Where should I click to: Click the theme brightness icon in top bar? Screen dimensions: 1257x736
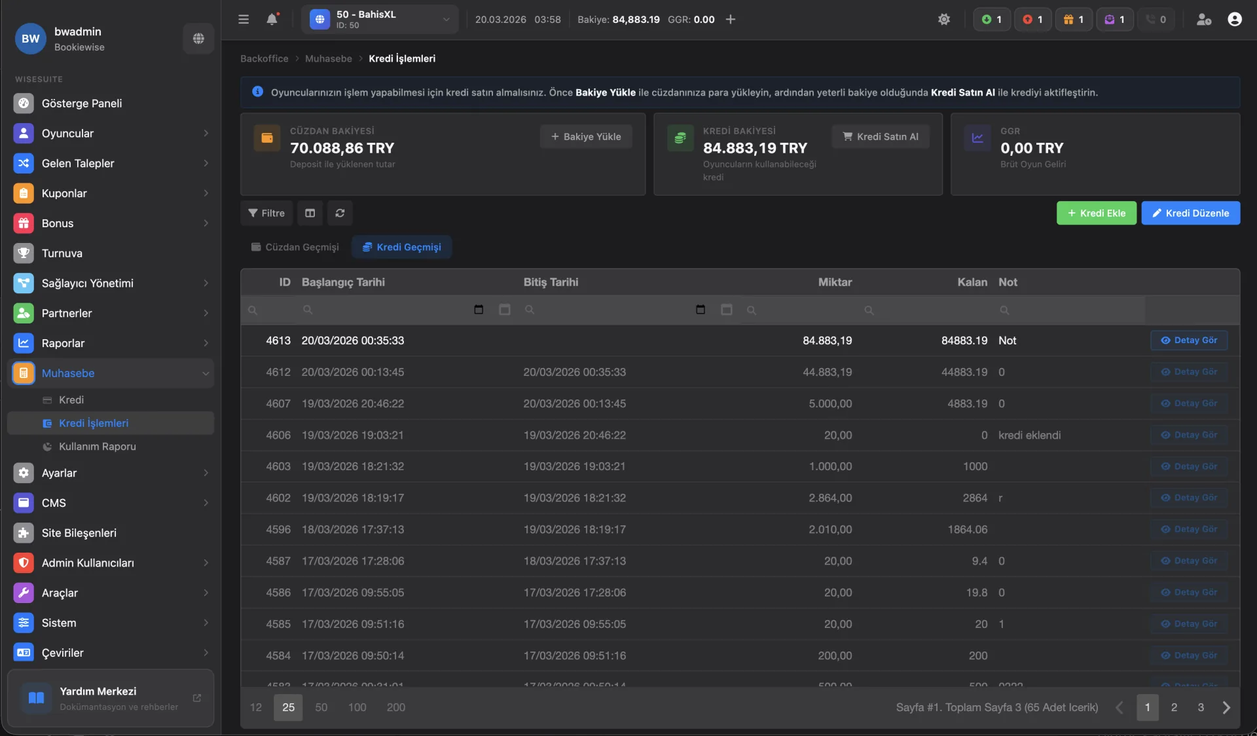943,20
